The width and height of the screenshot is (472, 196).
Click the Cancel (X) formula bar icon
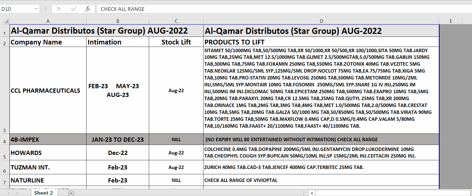click(59, 9)
